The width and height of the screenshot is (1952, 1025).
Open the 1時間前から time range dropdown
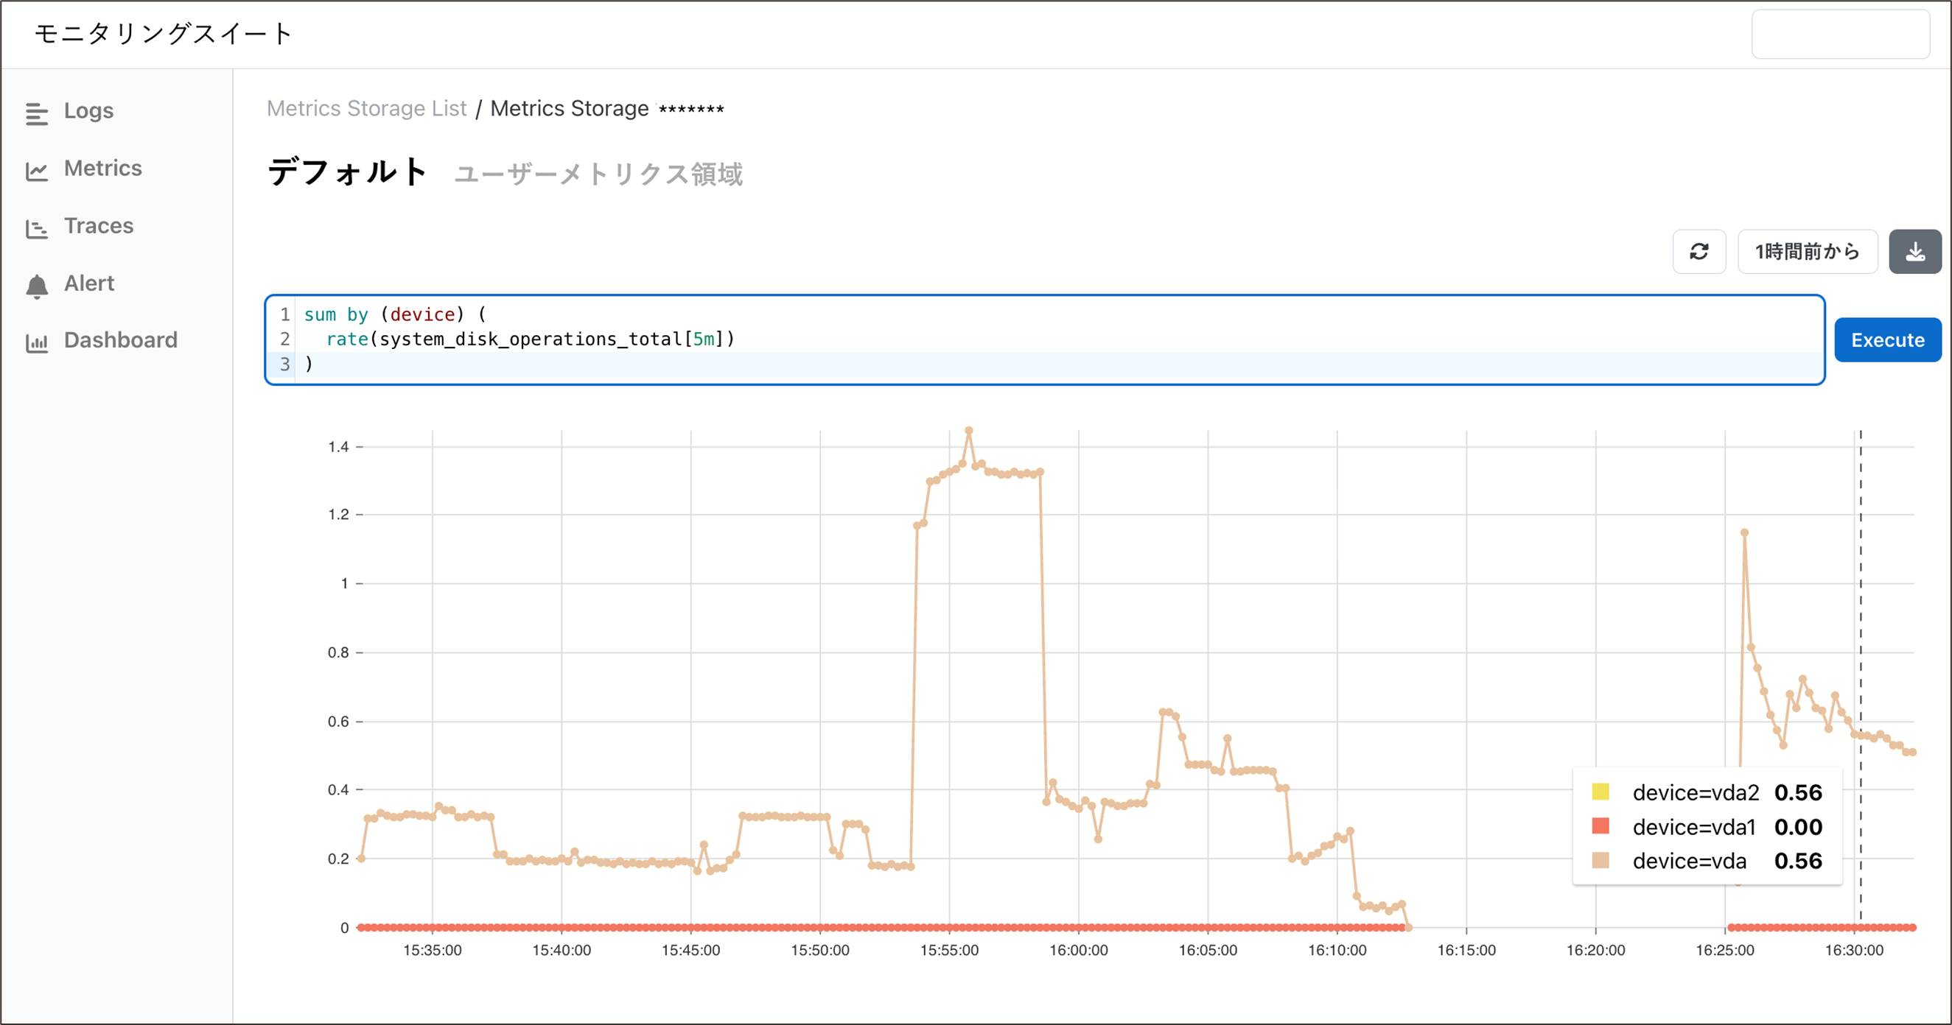[x=1807, y=251]
